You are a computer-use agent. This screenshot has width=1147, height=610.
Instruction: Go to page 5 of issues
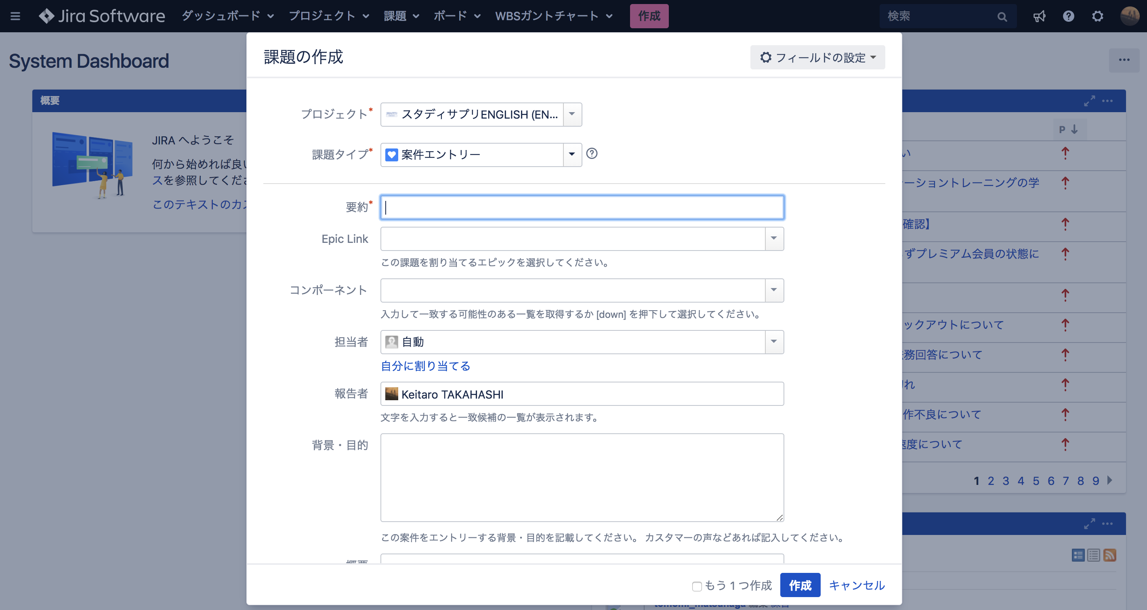[x=1036, y=480]
